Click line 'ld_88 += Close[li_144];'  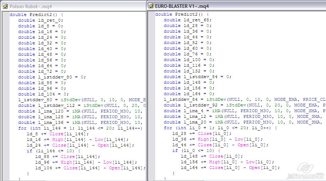tap(67, 157)
